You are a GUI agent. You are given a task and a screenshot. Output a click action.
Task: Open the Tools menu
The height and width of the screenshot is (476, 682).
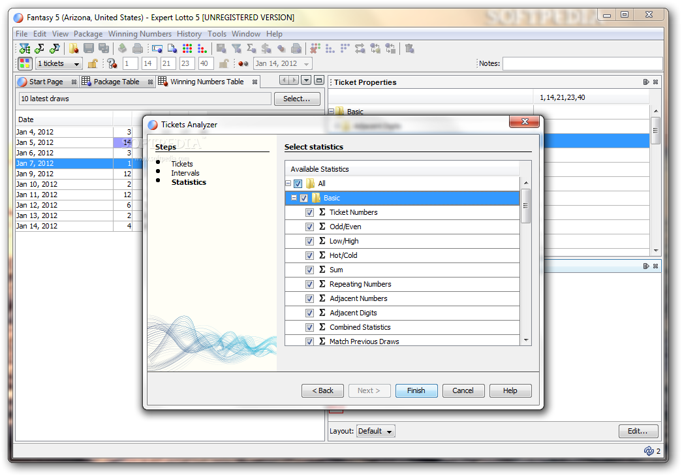tap(217, 34)
